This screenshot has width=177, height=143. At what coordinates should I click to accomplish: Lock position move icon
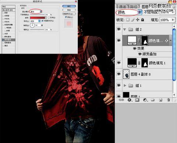[138, 20]
